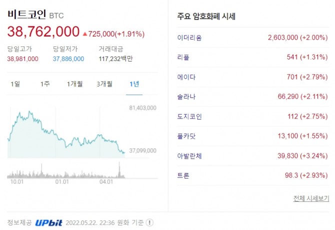Click the Bitcoin one-year price chart
The width and height of the screenshot is (335, 230).
coord(65,131)
